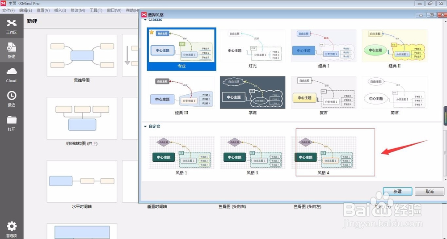Collapse the Classic styles section
Screen dimensions: 447x239
pos(145,20)
